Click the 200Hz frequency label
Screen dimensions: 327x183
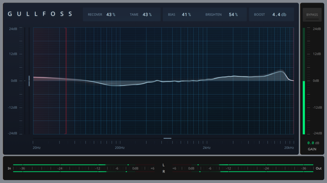click(x=120, y=147)
